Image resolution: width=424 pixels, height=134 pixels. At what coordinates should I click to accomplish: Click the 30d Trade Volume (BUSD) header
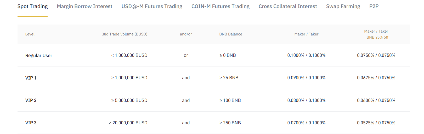[x=125, y=34]
